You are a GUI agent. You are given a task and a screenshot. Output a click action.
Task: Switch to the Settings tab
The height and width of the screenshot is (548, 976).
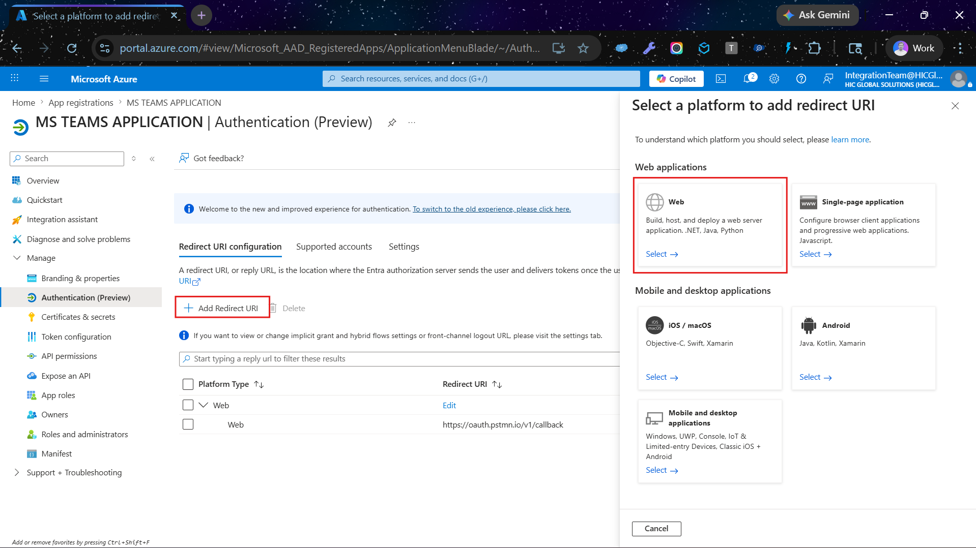404,247
